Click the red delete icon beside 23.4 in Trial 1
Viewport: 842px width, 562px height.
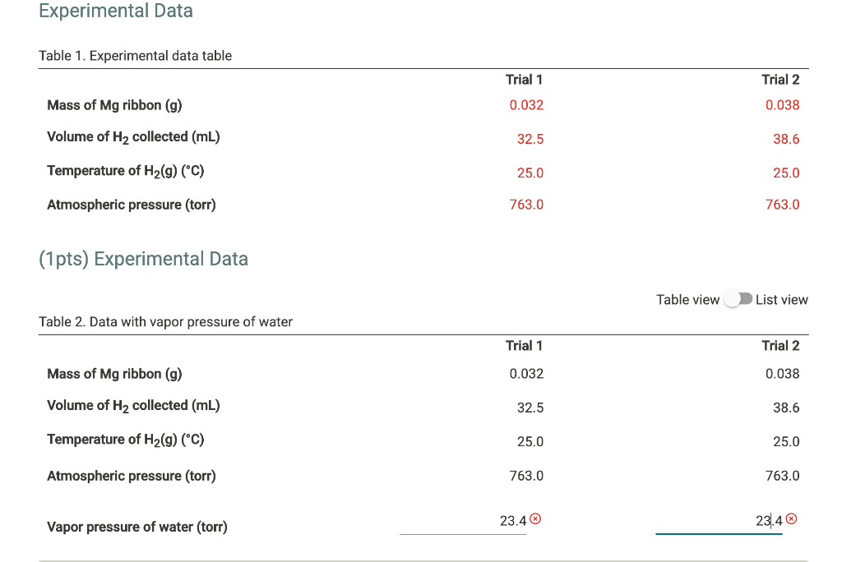coord(537,518)
